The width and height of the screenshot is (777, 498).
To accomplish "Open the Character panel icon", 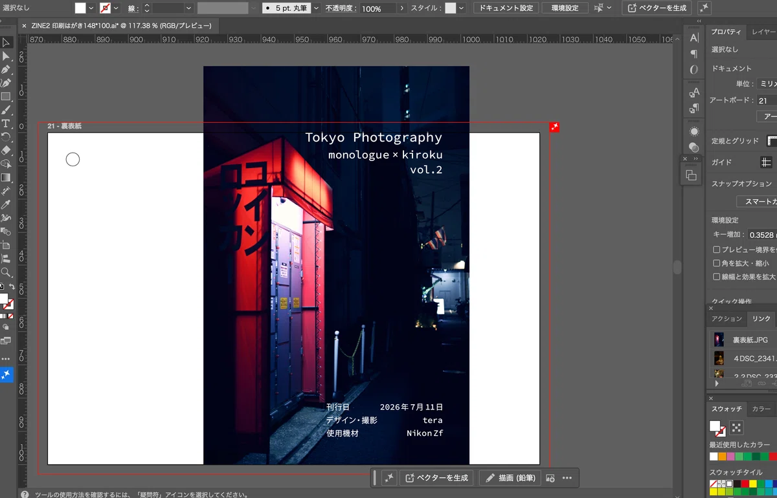I will coord(694,38).
